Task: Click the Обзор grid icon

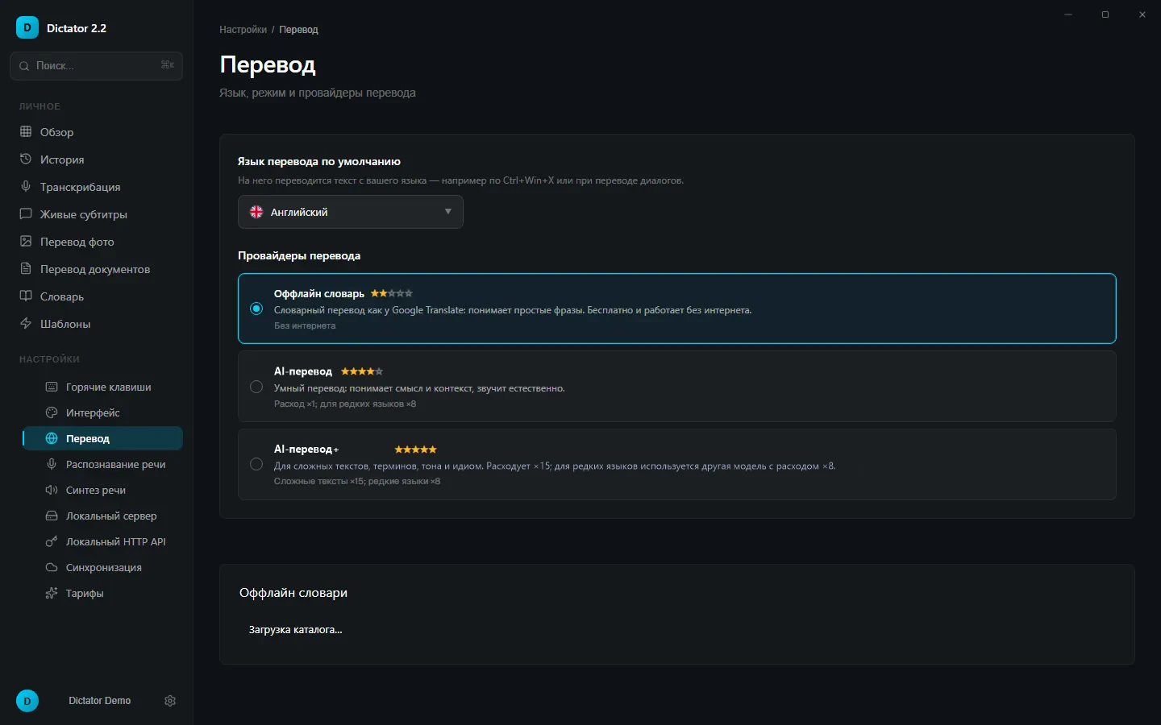Action: [26, 131]
